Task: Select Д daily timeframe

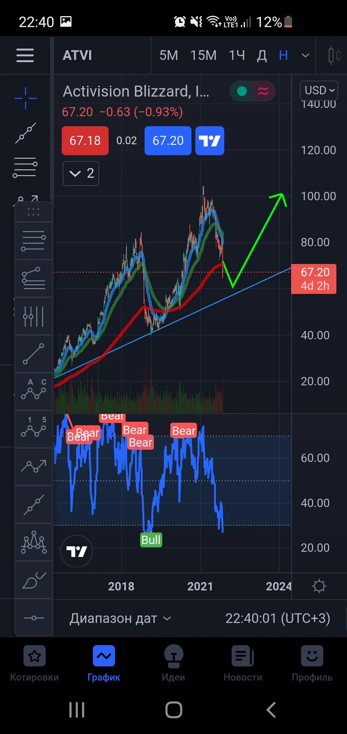Action: pyautogui.click(x=262, y=55)
